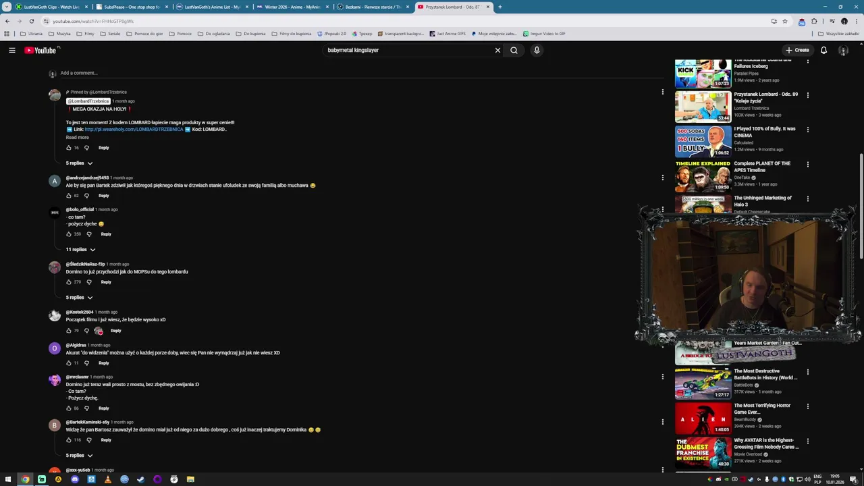
Task: Open the Imgur Video to GIF bookmark
Action: pyautogui.click(x=544, y=34)
